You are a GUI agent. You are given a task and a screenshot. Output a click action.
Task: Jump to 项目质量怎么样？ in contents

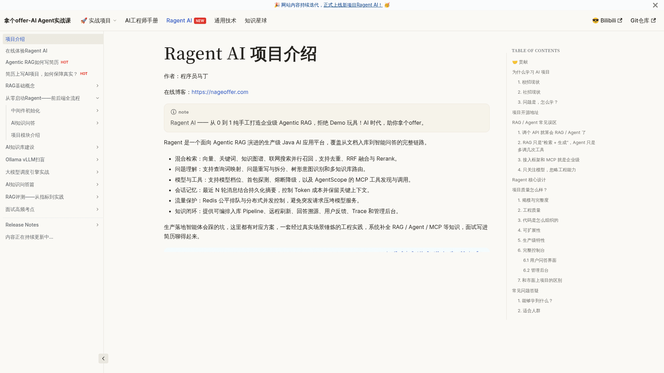click(529, 190)
